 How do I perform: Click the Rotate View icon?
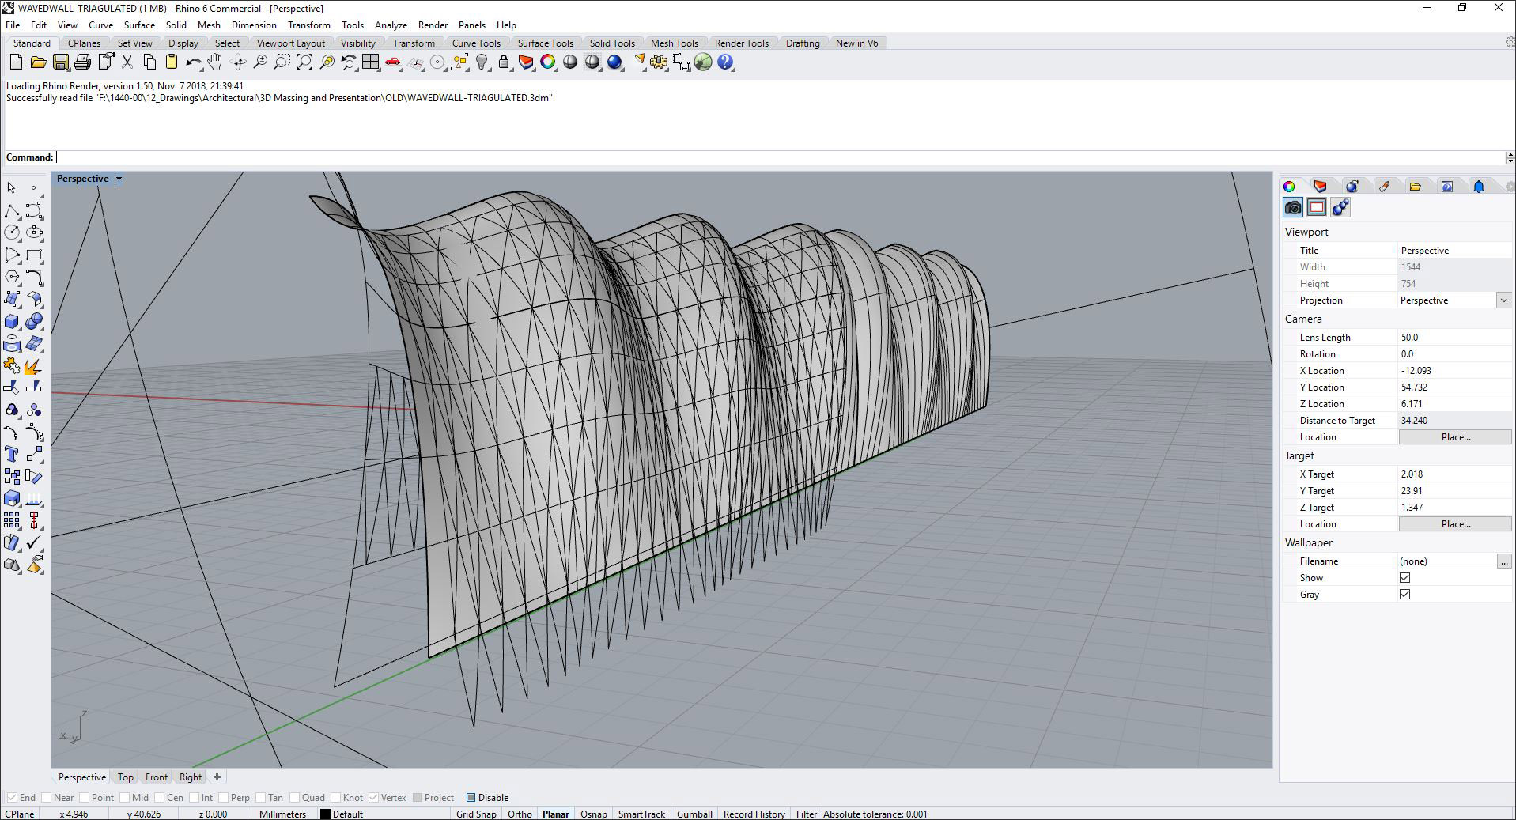pyautogui.click(x=237, y=62)
